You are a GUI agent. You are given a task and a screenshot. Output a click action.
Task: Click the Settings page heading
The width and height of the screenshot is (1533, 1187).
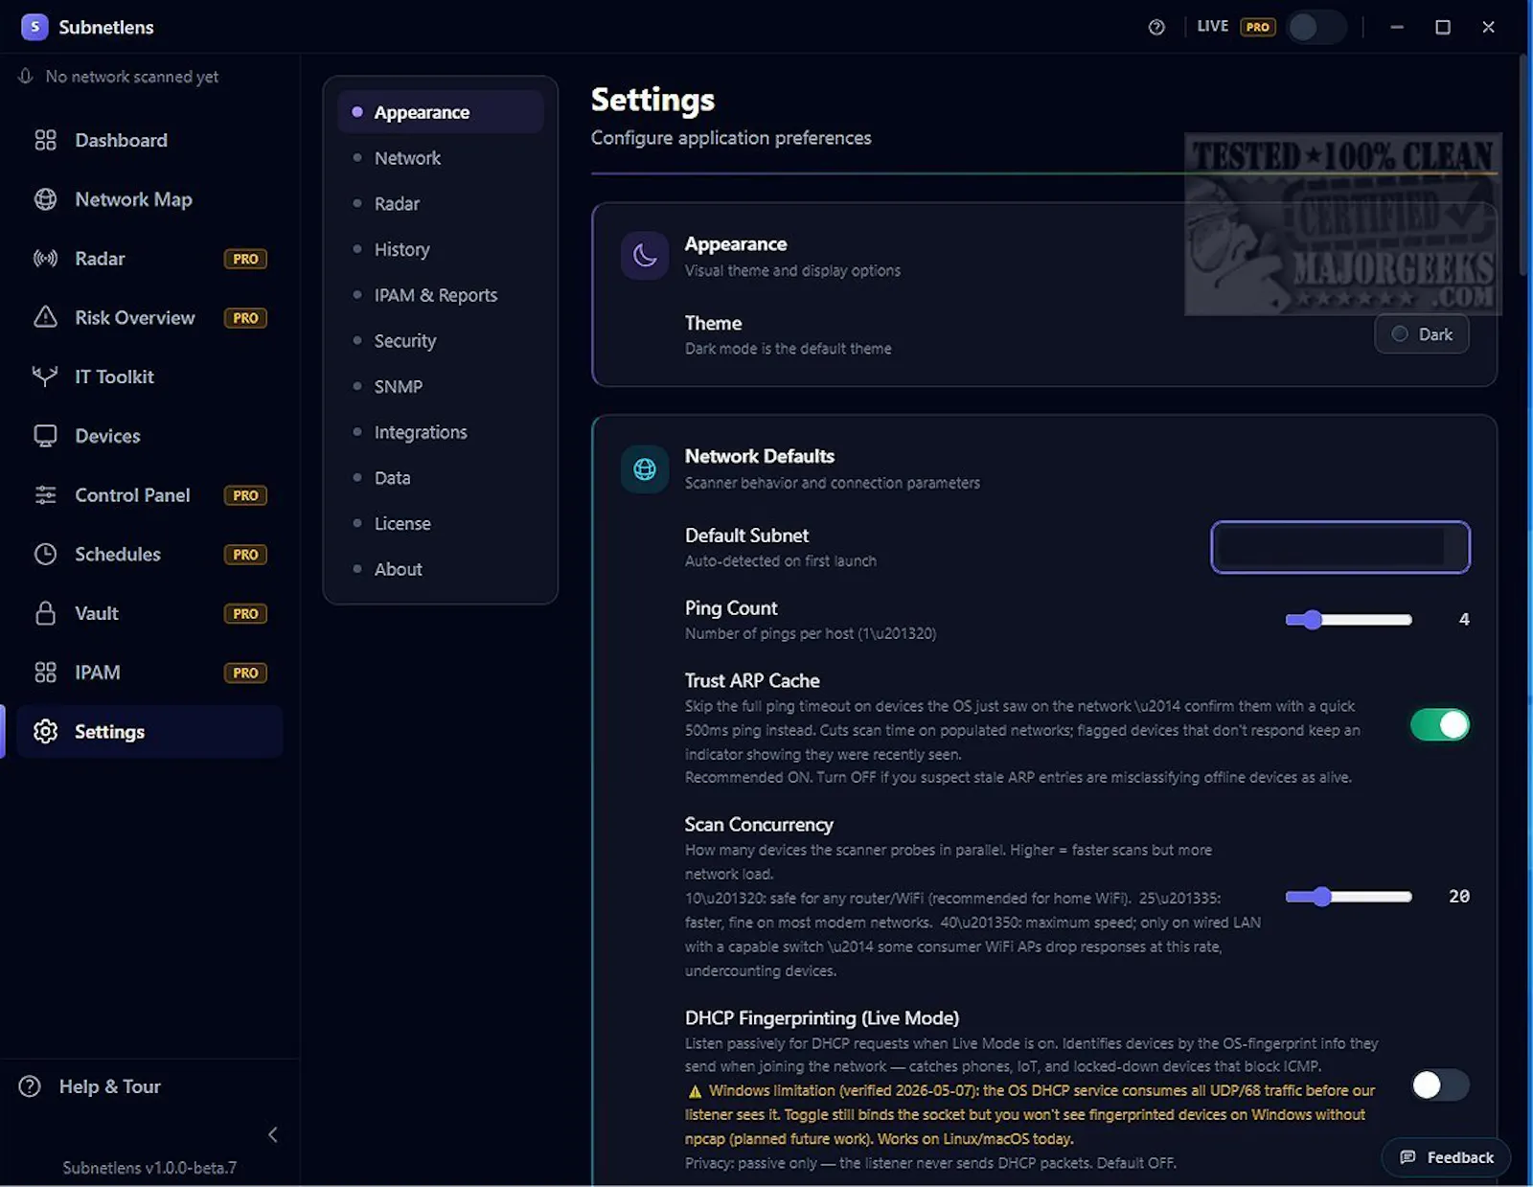652,100
